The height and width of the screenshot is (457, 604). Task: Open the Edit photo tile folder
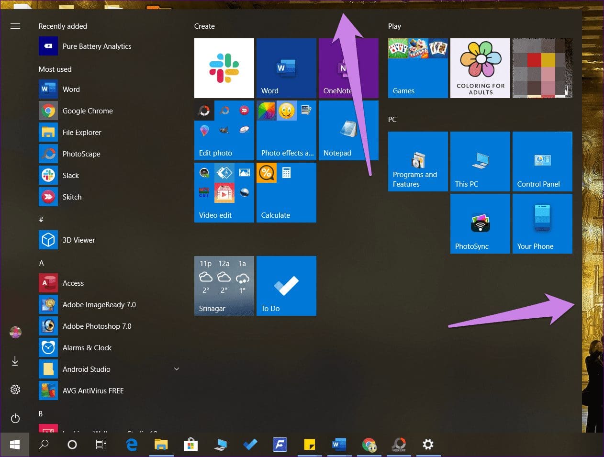pos(224,130)
